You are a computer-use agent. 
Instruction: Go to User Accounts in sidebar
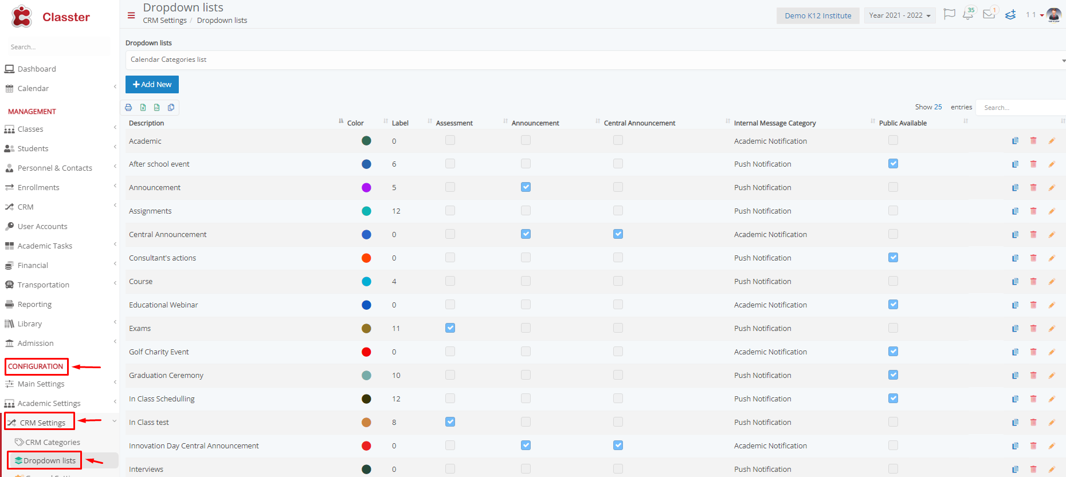[x=42, y=227]
